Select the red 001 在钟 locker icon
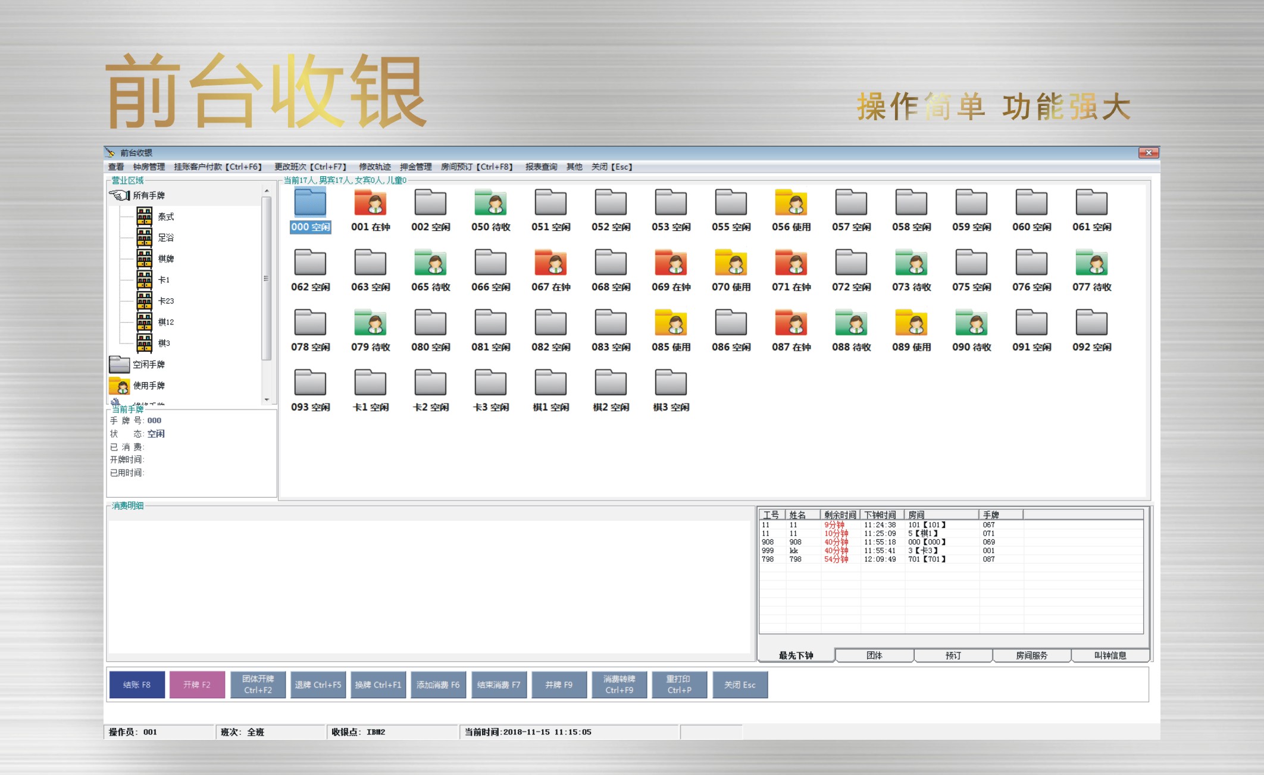Screen dimensions: 1264x775 coord(370,204)
